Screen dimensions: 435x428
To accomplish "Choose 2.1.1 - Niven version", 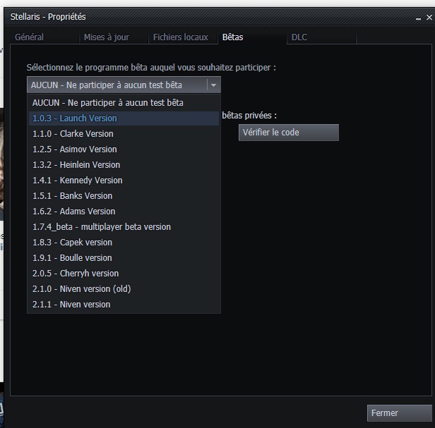I will 124,305.
